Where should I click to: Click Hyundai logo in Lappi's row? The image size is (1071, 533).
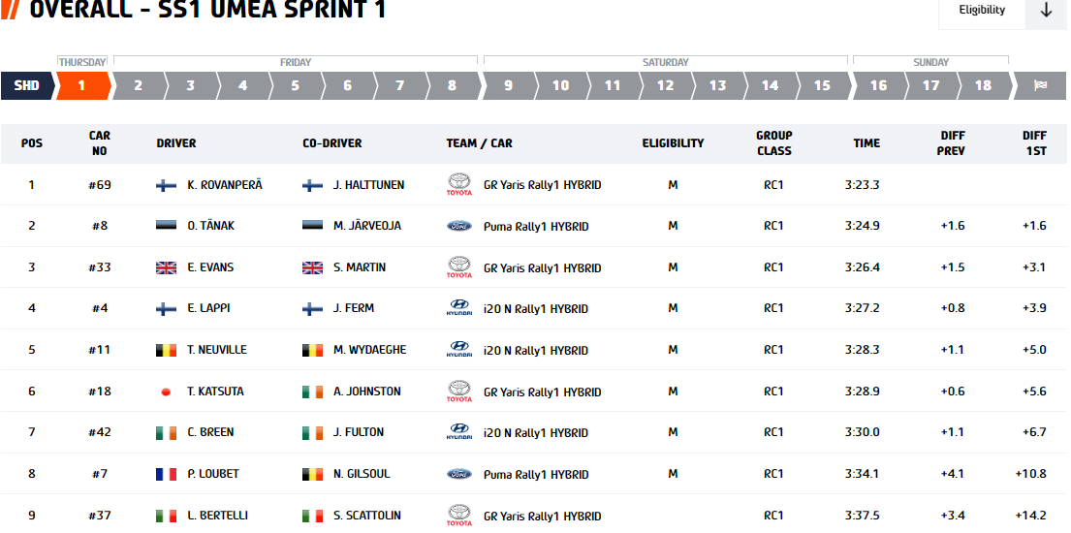point(459,309)
